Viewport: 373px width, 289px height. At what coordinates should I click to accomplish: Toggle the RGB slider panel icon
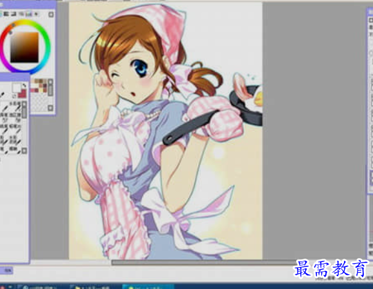tap(6, 14)
